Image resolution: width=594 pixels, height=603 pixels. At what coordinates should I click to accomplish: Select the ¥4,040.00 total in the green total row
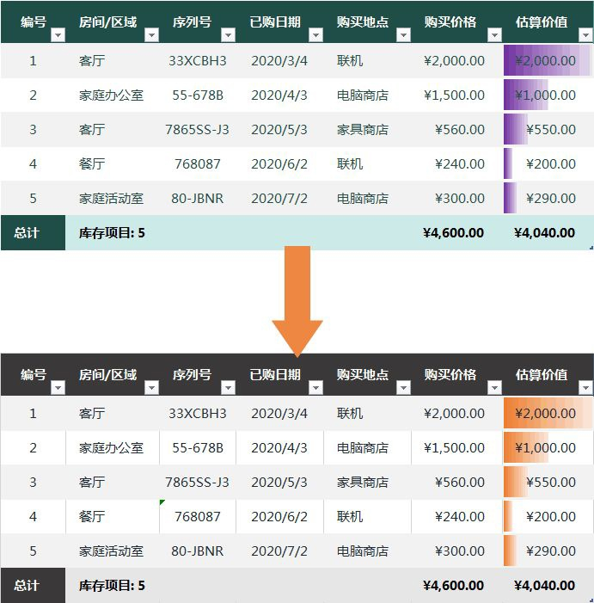544,232
